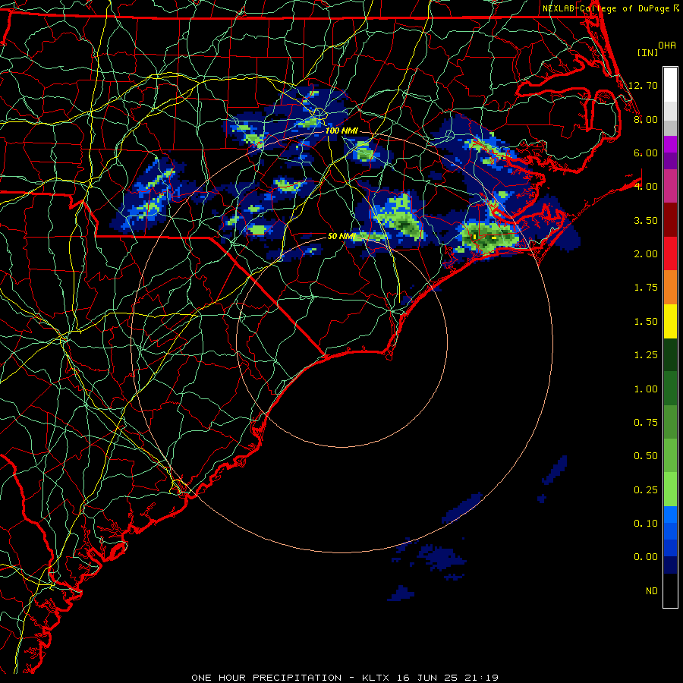Viewport: 683px width, 683px height.
Task: Click the ND legend label
Action: click(x=652, y=591)
